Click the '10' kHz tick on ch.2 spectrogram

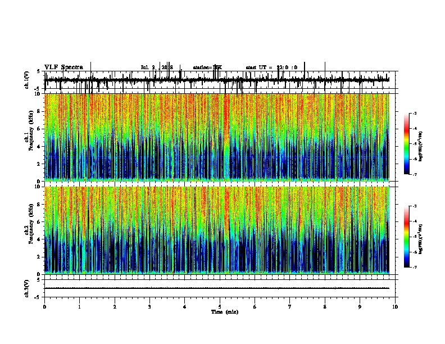[38, 187]
